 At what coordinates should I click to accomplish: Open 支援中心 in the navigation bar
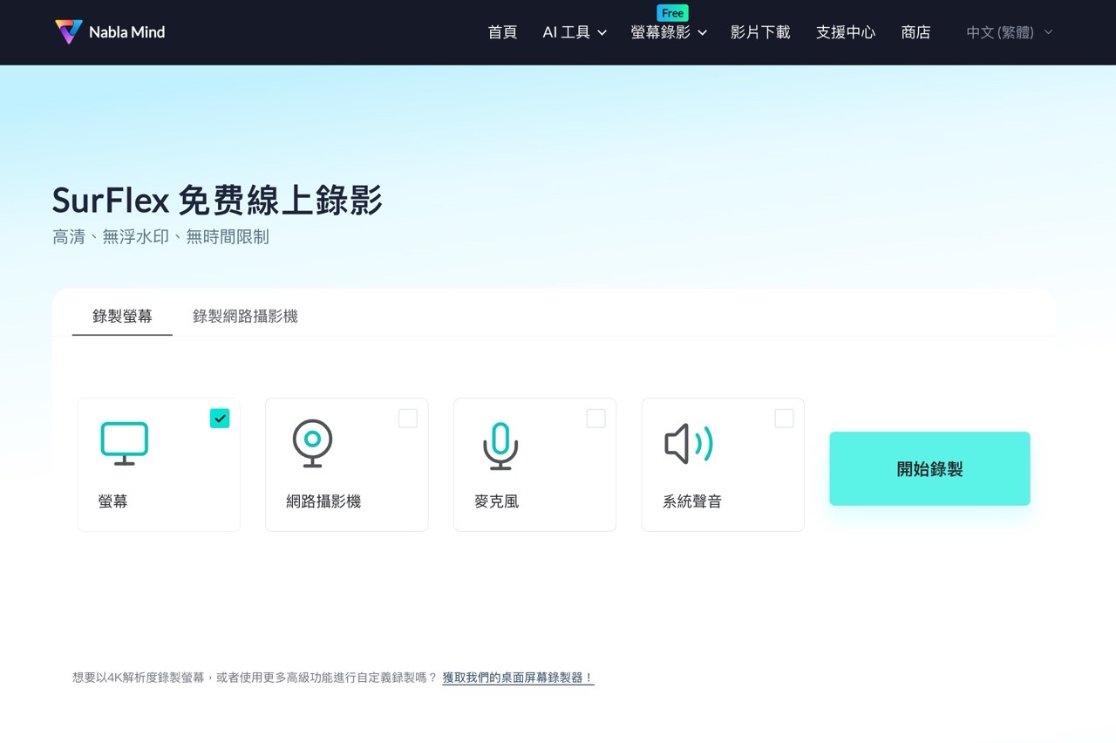pyautogui.click(x=846, y=32)
